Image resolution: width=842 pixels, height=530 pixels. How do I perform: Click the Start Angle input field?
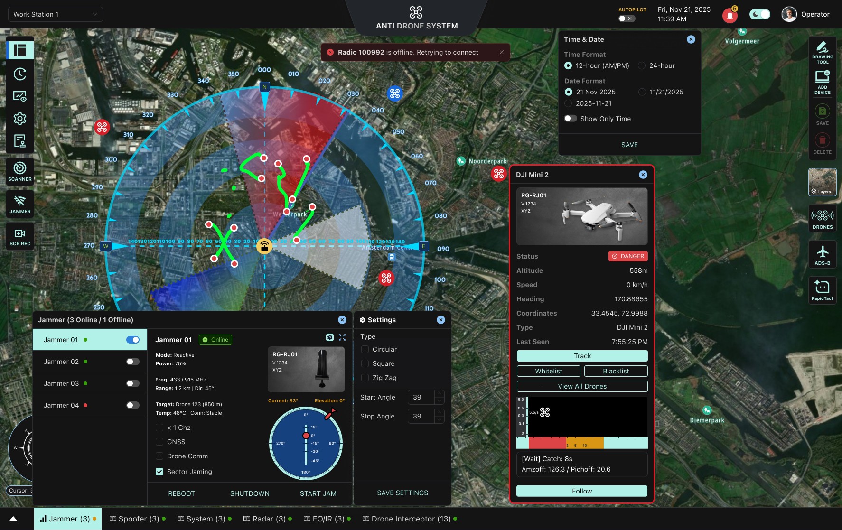421,397
